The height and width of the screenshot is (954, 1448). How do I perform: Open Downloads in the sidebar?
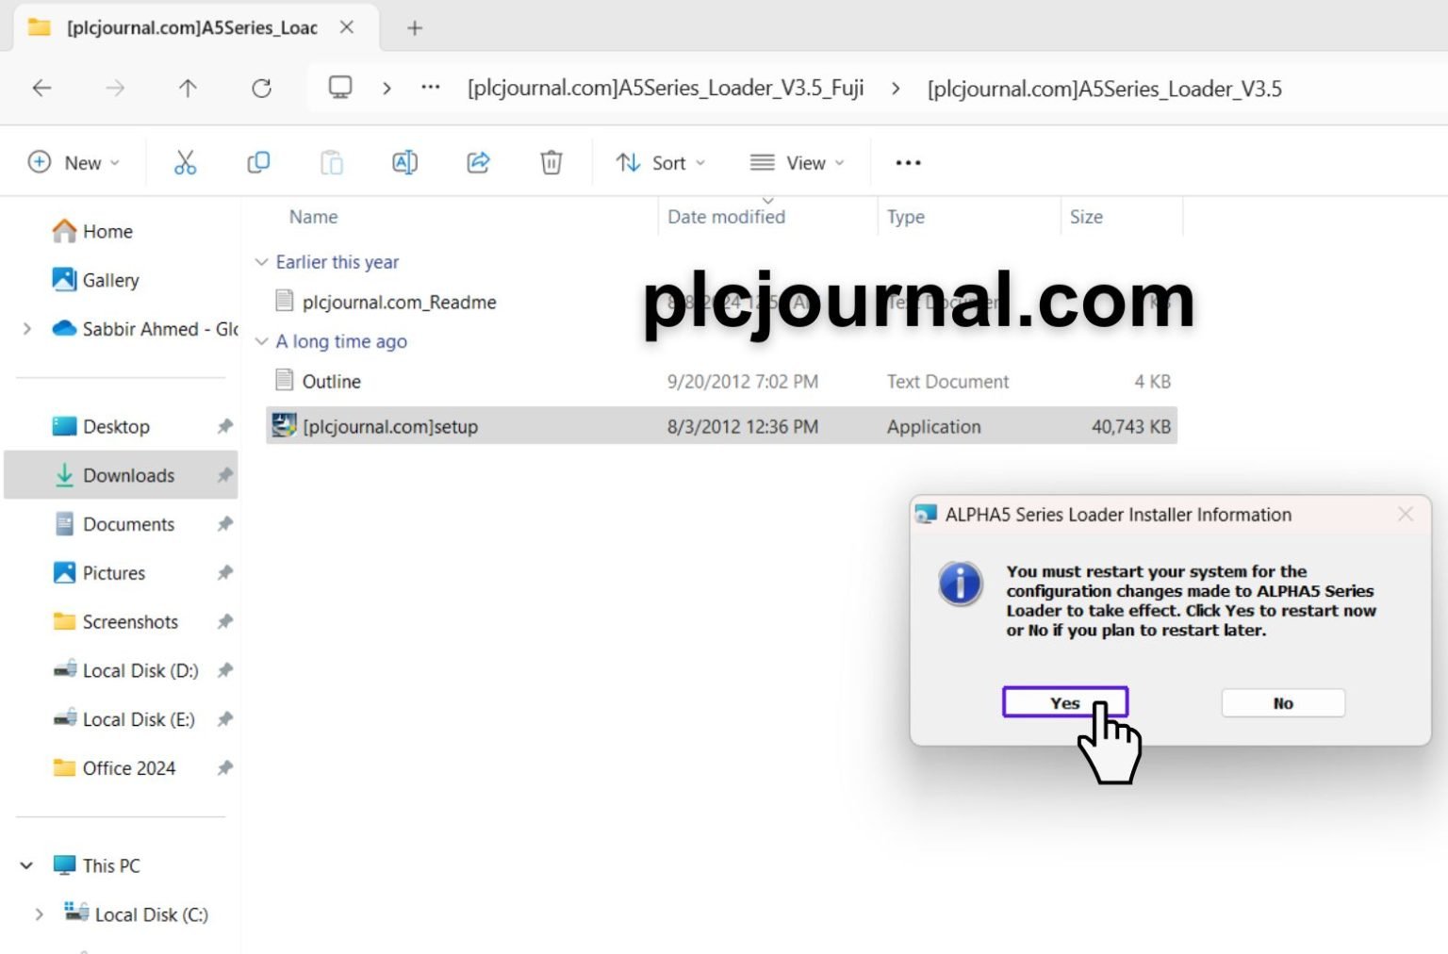click(x=128, y=476)
